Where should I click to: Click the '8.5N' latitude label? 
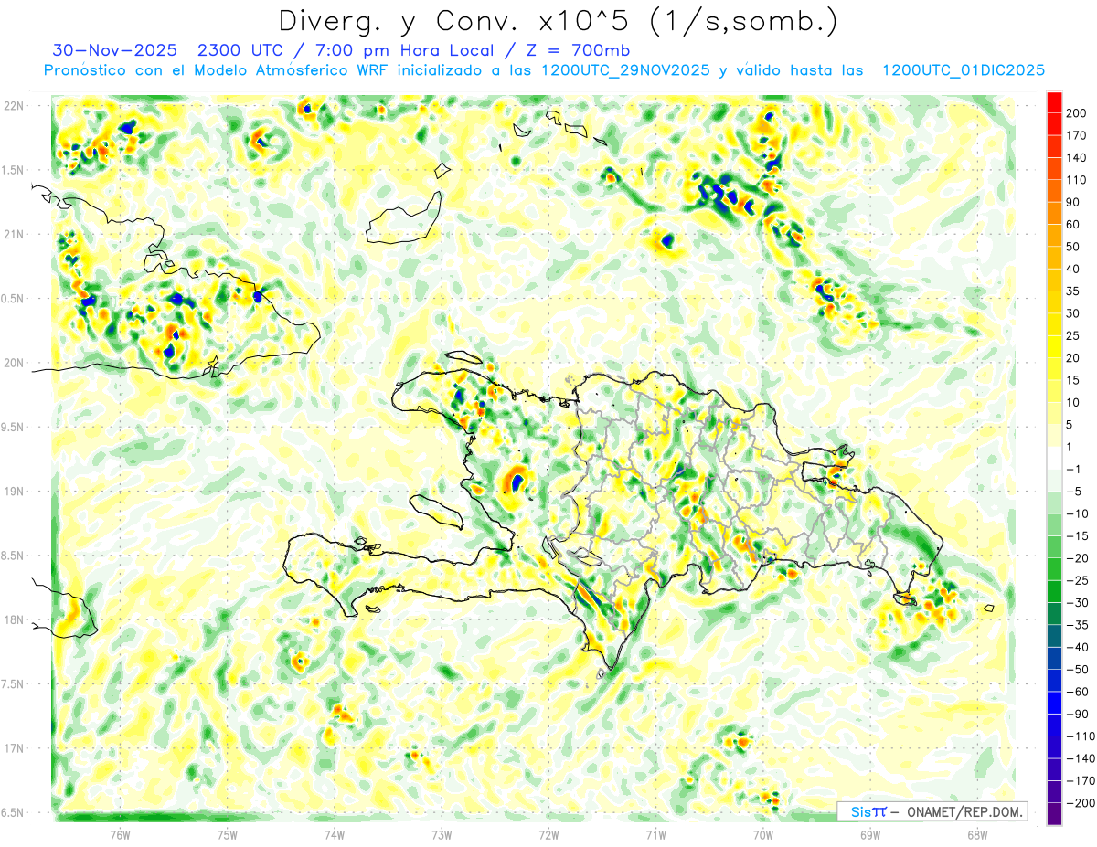coord(12,556)
